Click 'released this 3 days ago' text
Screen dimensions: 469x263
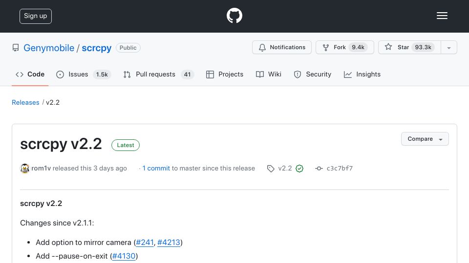point(90,169)
